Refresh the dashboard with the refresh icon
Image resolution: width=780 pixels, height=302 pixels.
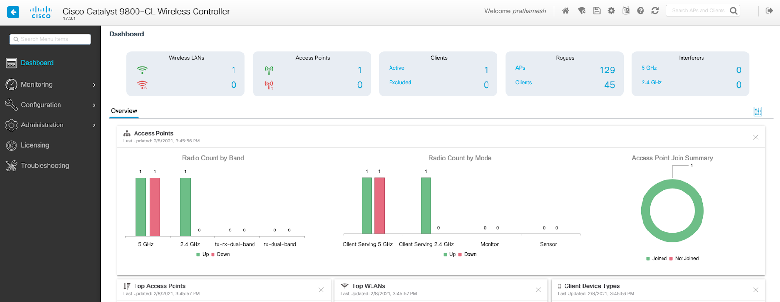(x=655, y=11)
